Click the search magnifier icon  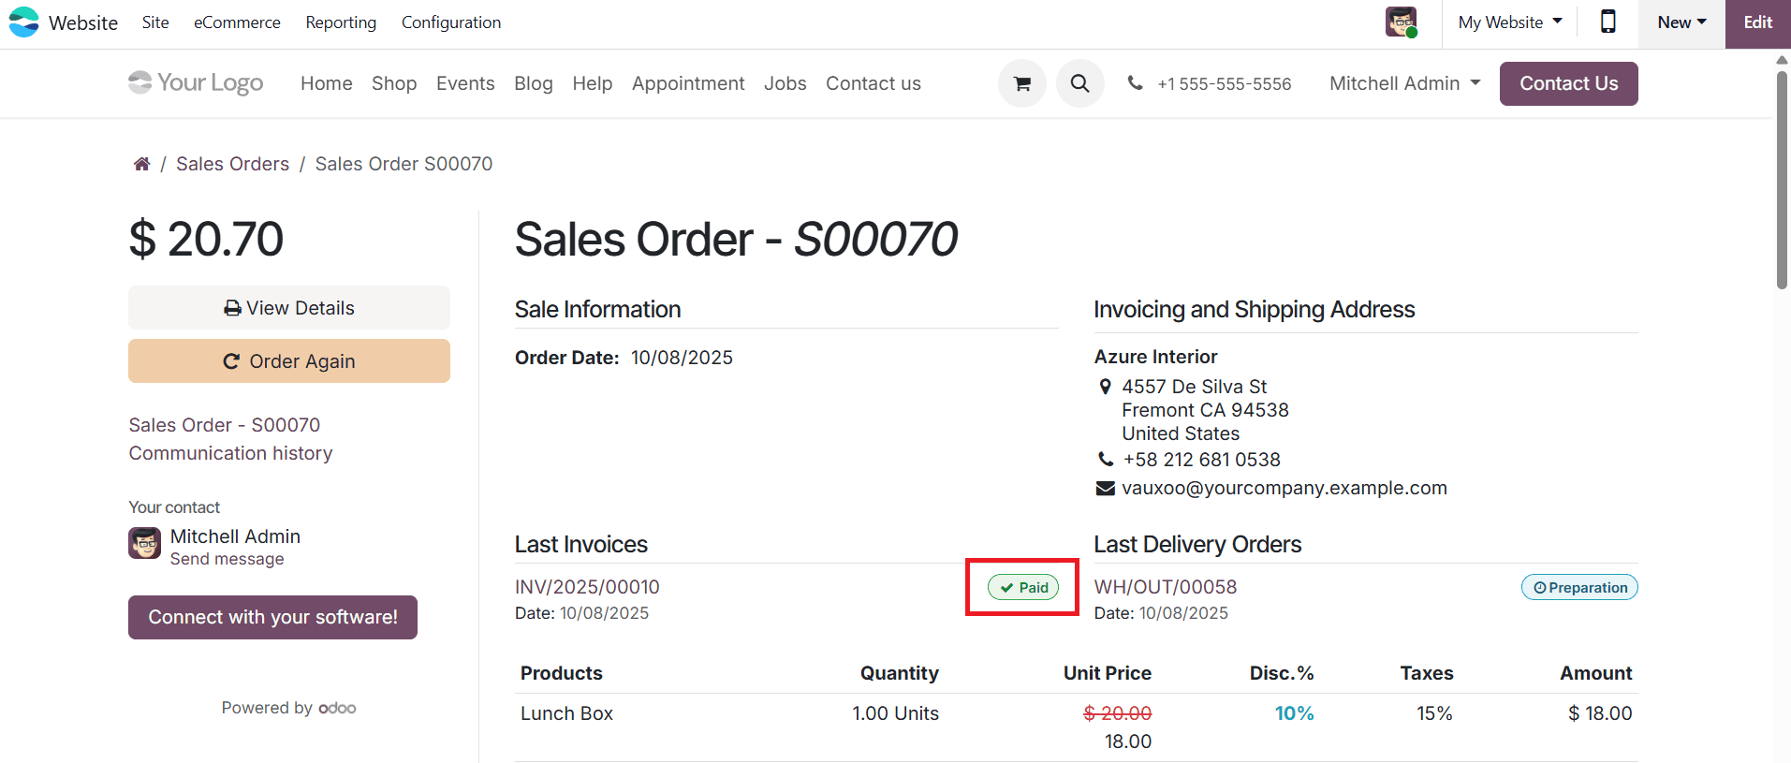click(x=1079, y=84)
